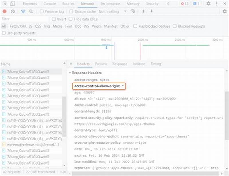Switch to the Console panel

pyautogui.click(x=50, y=4)
